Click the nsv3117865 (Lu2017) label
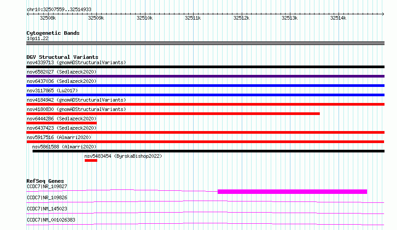Image resolution: width=397 pixels, height=230 pixels. 52,90
